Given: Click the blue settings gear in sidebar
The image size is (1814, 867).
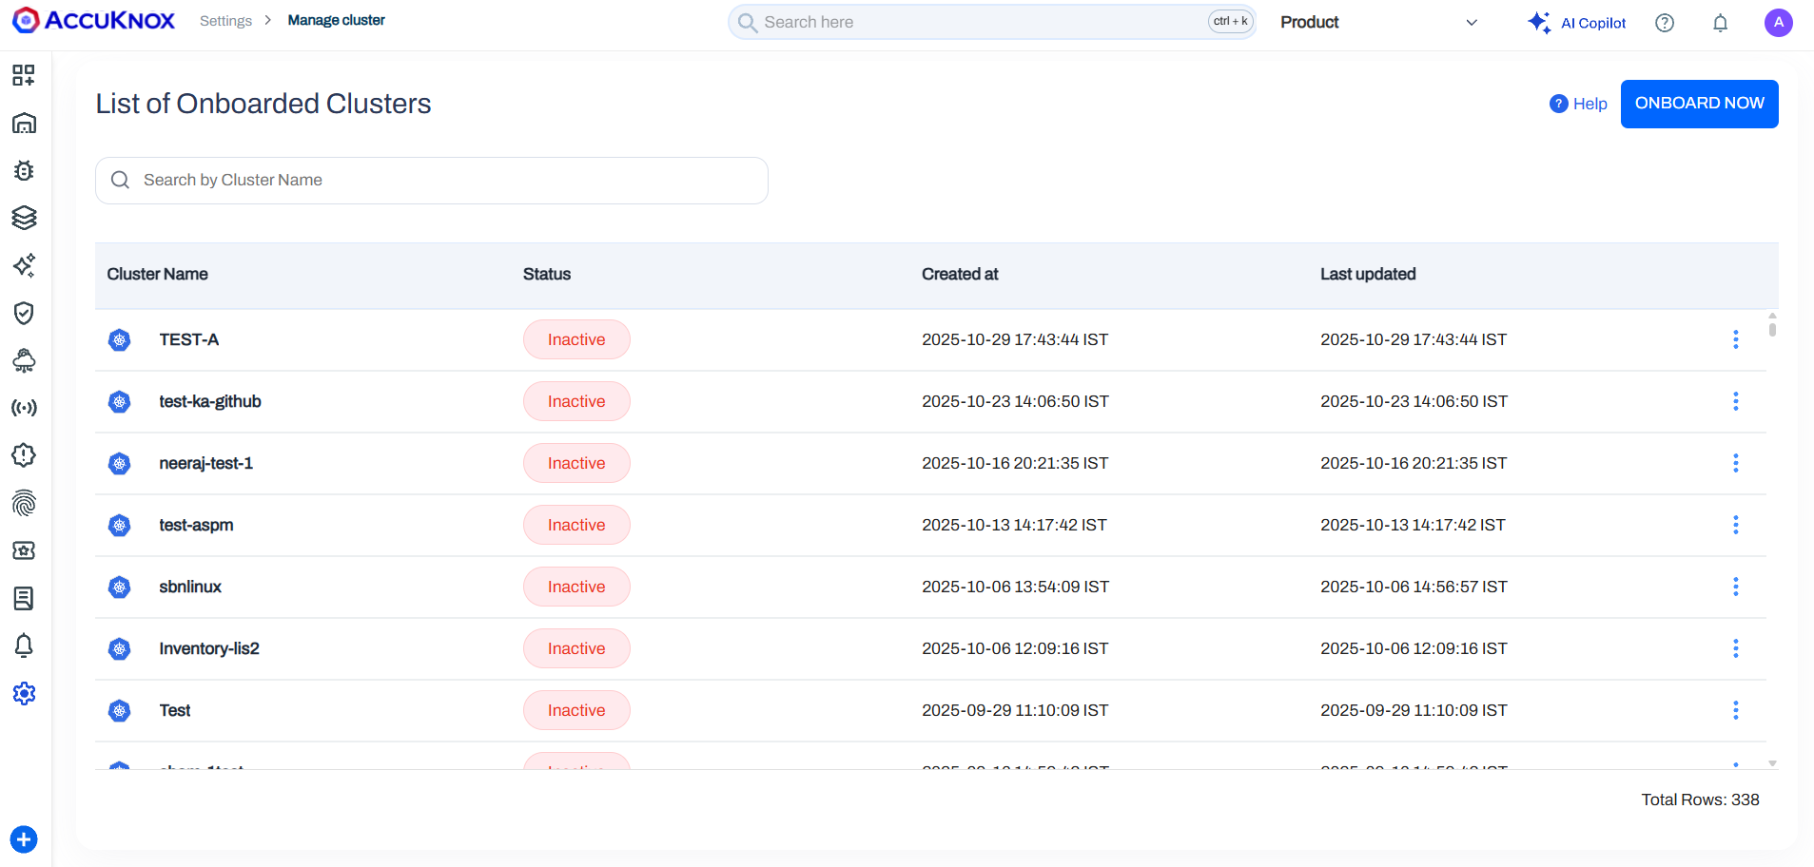Looking at the screenshot, I should pyautogui.click(x=24, y=693).
